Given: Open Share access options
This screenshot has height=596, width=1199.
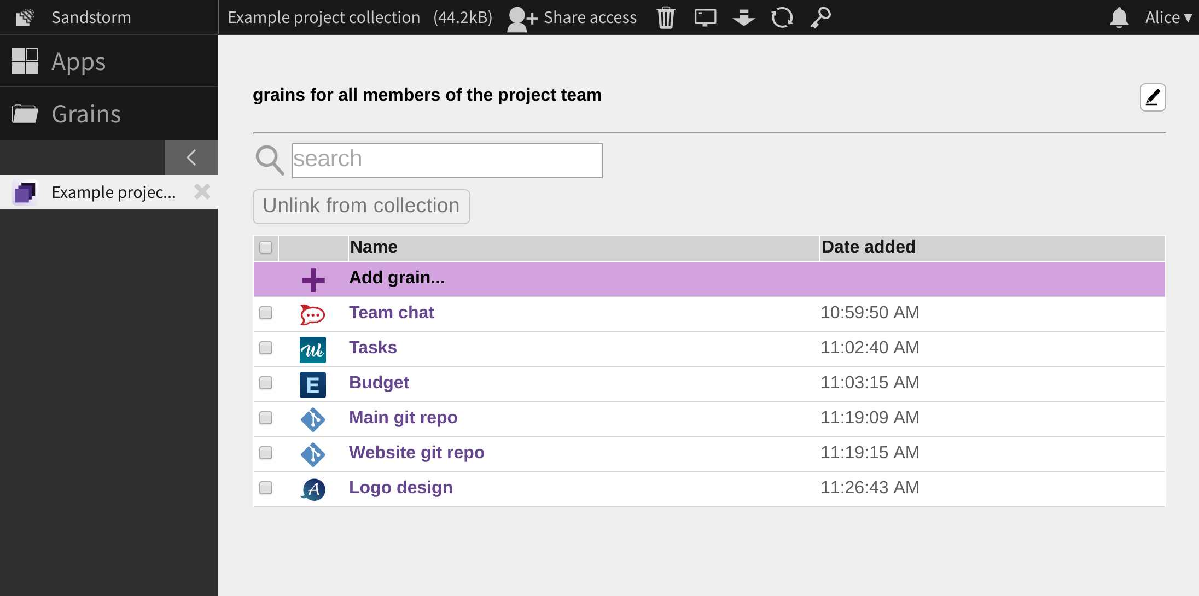Looking at the screenshot, I should [x=571, y=17].
